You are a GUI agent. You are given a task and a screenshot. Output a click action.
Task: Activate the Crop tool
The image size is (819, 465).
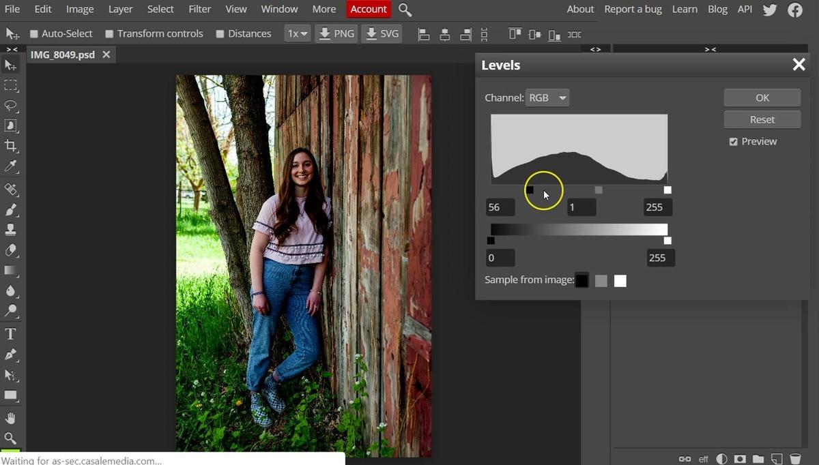coord(11,146)
